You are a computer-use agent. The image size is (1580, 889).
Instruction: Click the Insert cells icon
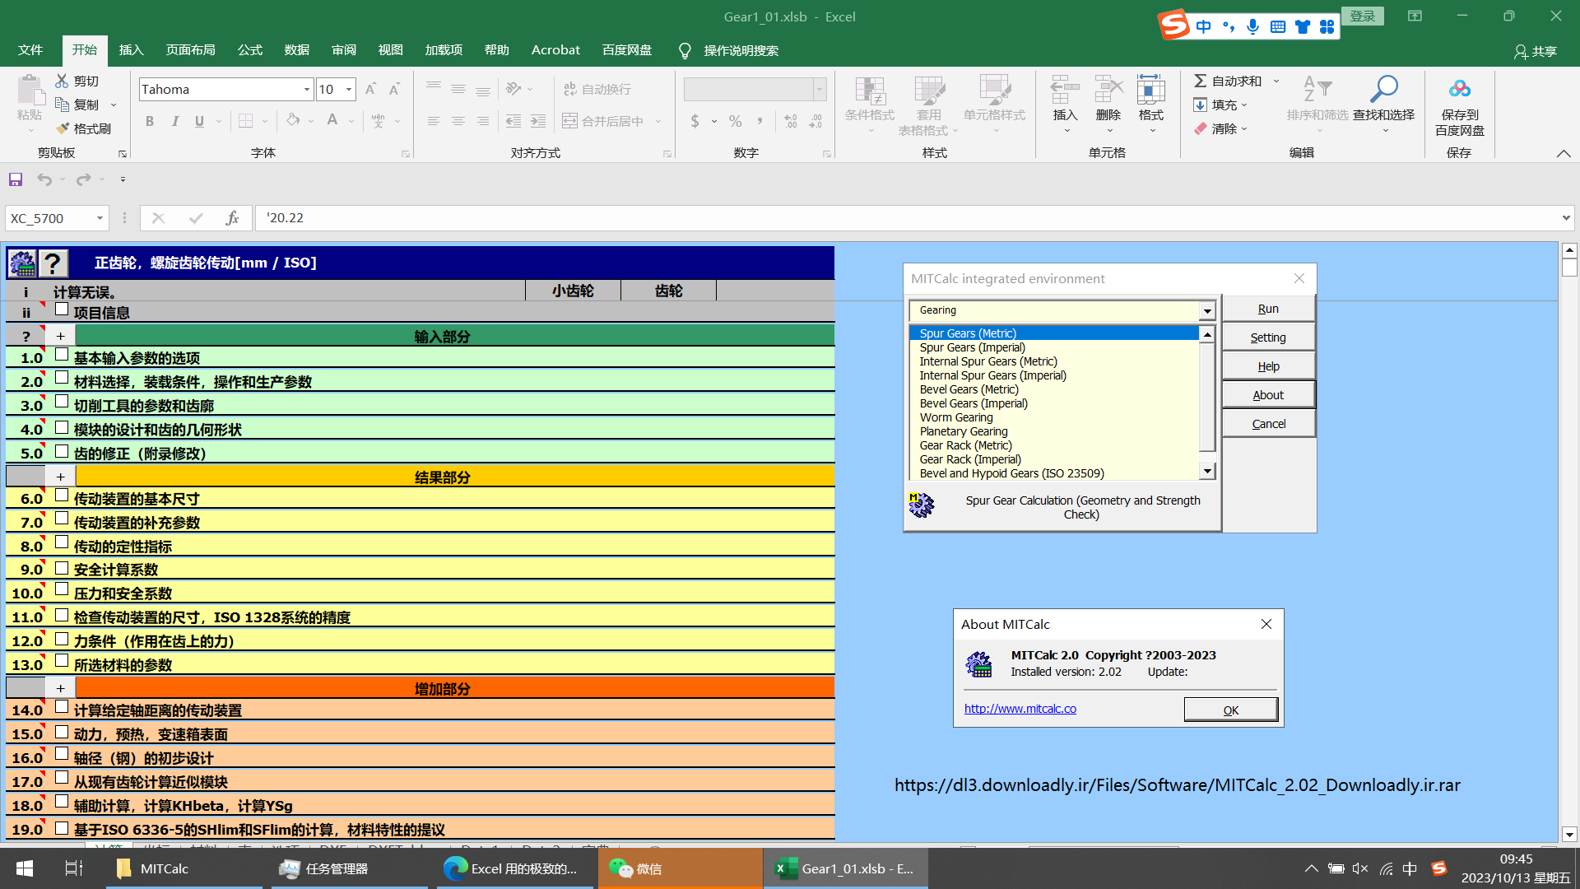[x=1065, y=89]
